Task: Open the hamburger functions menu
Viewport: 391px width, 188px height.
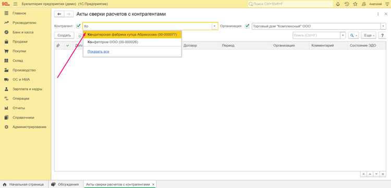Action: pyautogui.click(x=15, y=4)
